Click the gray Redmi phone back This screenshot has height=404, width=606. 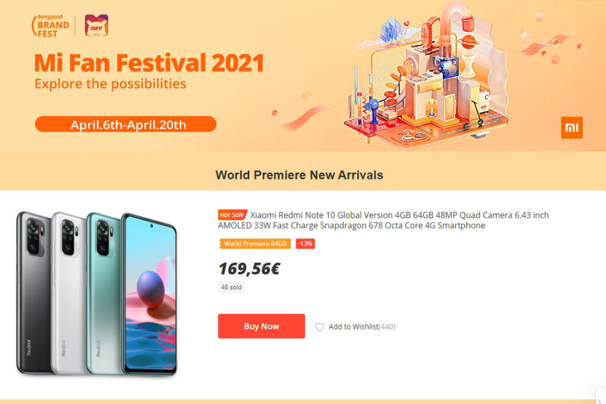[x=33, y=293]
